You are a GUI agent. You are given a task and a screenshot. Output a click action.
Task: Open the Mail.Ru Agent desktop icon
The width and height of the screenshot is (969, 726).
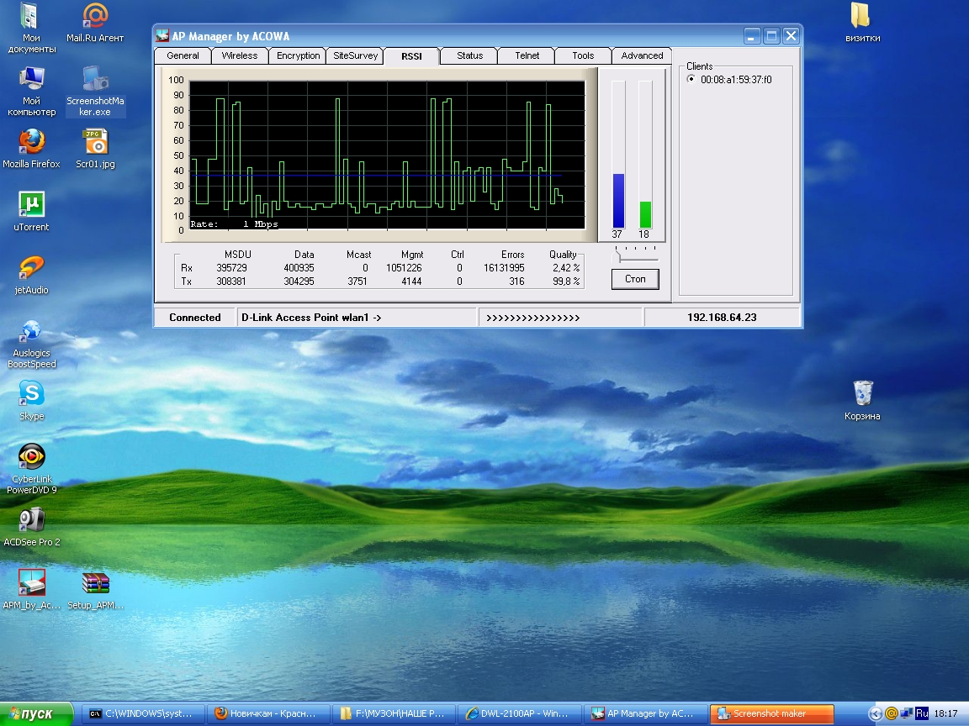[x=95, y=17]
